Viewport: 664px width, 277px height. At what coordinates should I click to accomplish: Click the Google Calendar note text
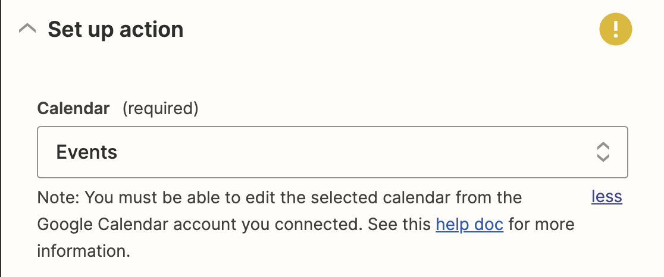(306, 224)
